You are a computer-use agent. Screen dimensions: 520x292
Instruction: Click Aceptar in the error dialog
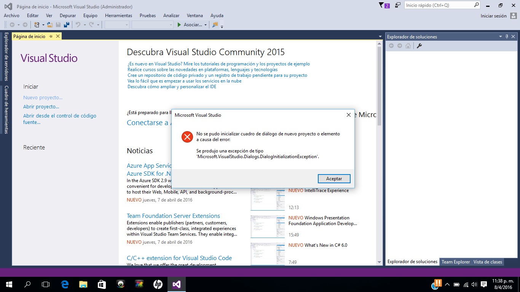[334, 179]
